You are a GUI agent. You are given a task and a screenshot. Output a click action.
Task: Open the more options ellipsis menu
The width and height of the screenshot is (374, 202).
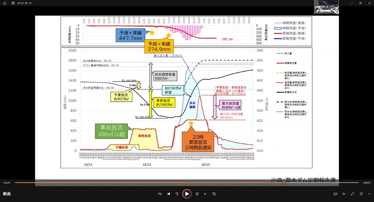tap(369, 194)
